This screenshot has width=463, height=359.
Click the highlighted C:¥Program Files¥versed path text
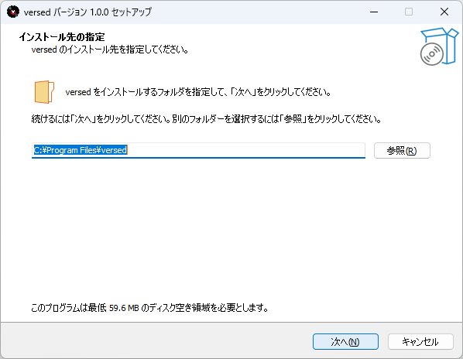(x=81, y=150)
